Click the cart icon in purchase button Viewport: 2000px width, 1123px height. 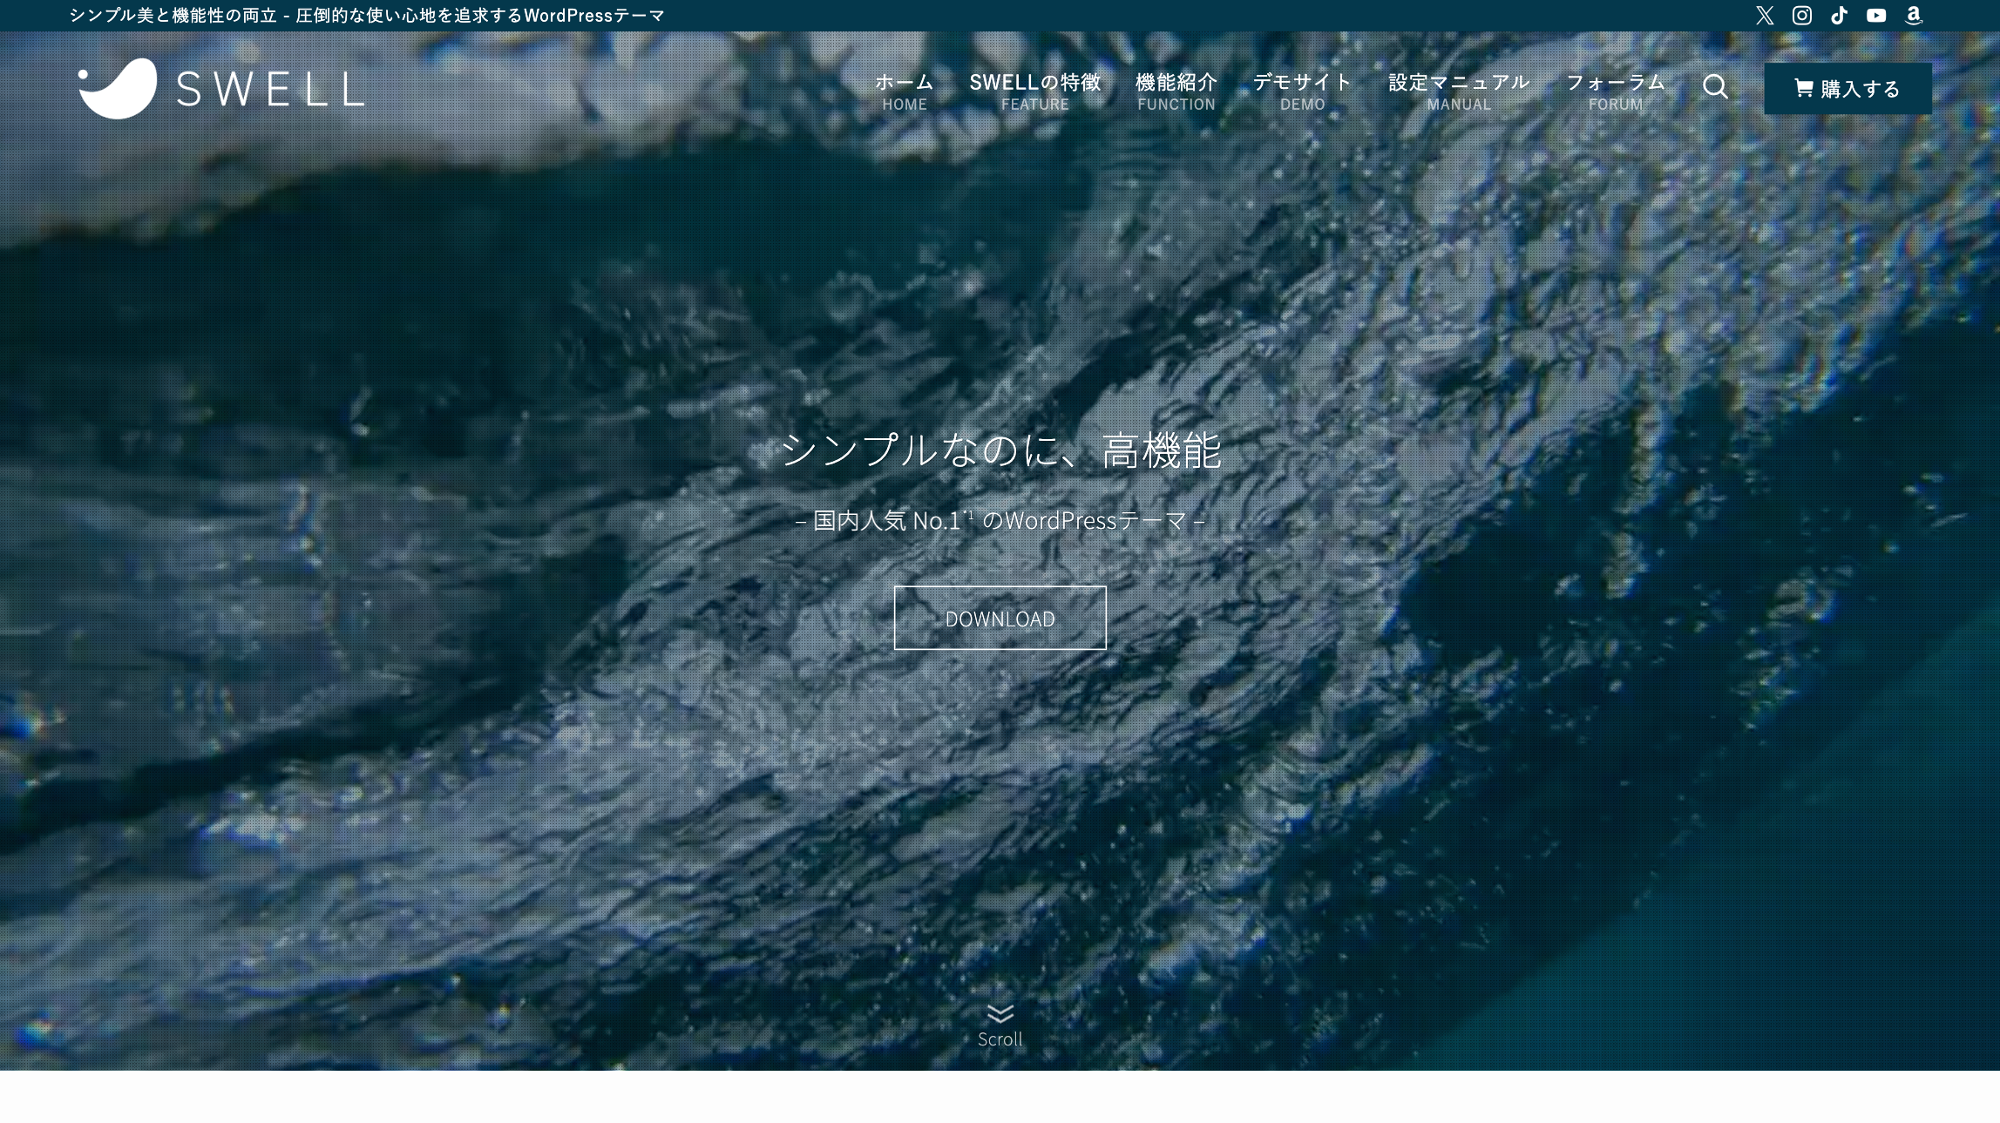click(1803, 88)
